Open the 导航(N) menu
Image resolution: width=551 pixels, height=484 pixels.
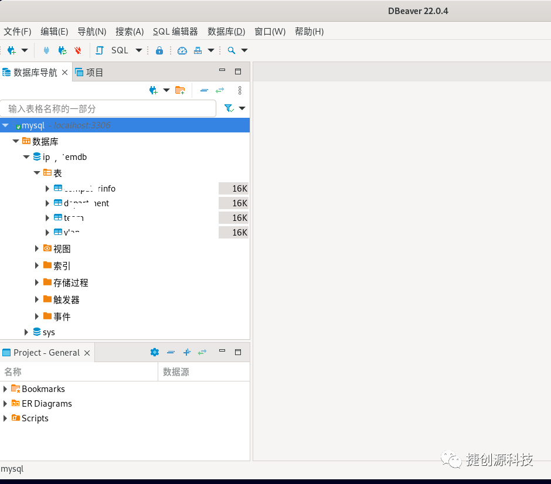[91, 32]
